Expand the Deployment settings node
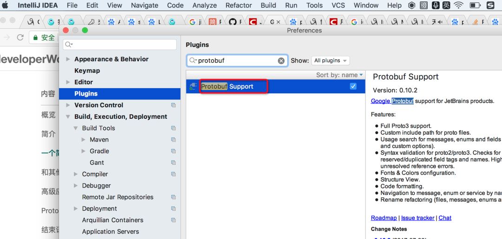Viewport: 502px width, 239px height. coord(76,209)
